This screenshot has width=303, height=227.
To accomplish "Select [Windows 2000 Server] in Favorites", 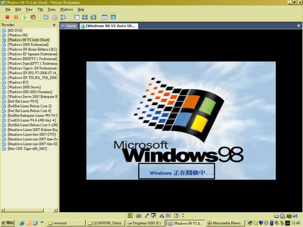I will click(24, 87).
